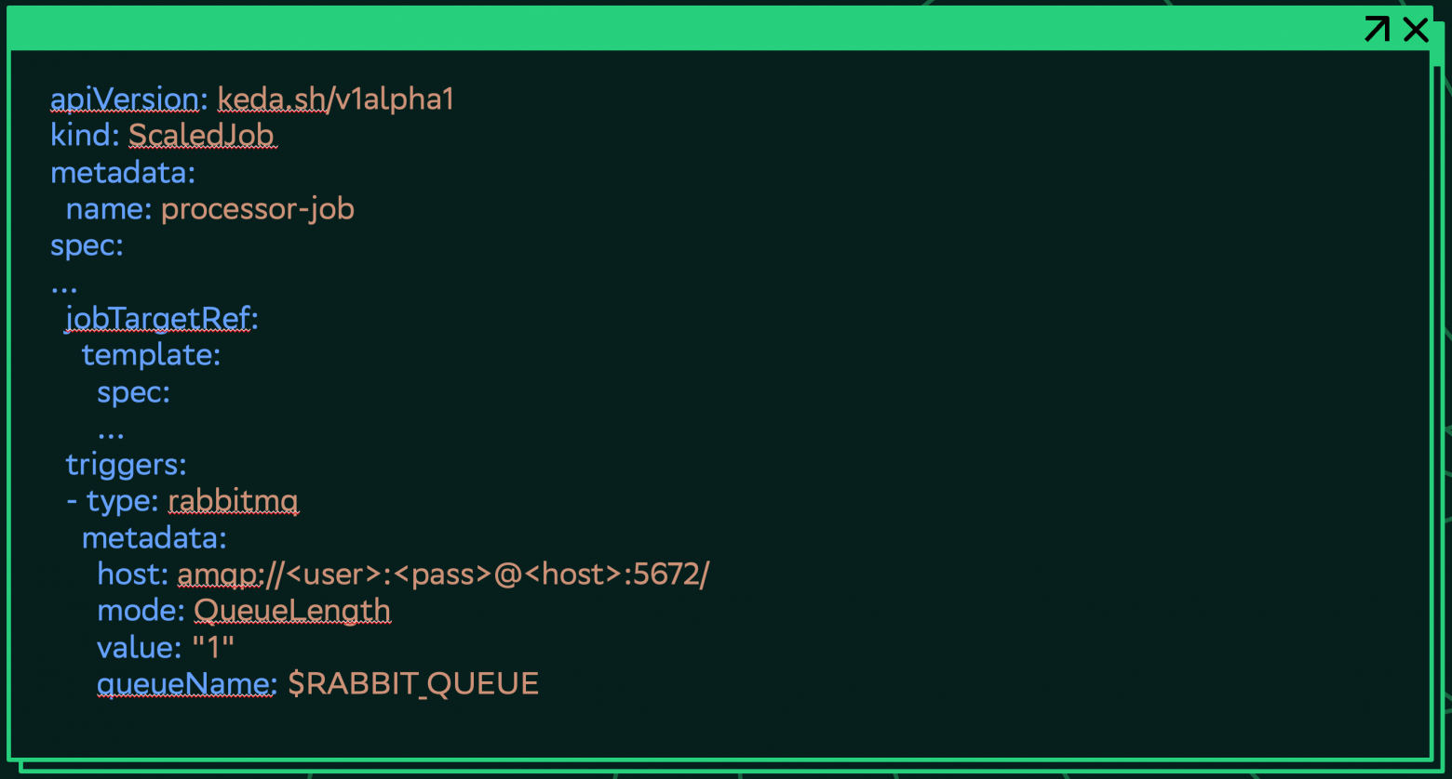This screenshot has width=1452, height=779.
Task: Click the triggers key
Action: click(126, 465)
